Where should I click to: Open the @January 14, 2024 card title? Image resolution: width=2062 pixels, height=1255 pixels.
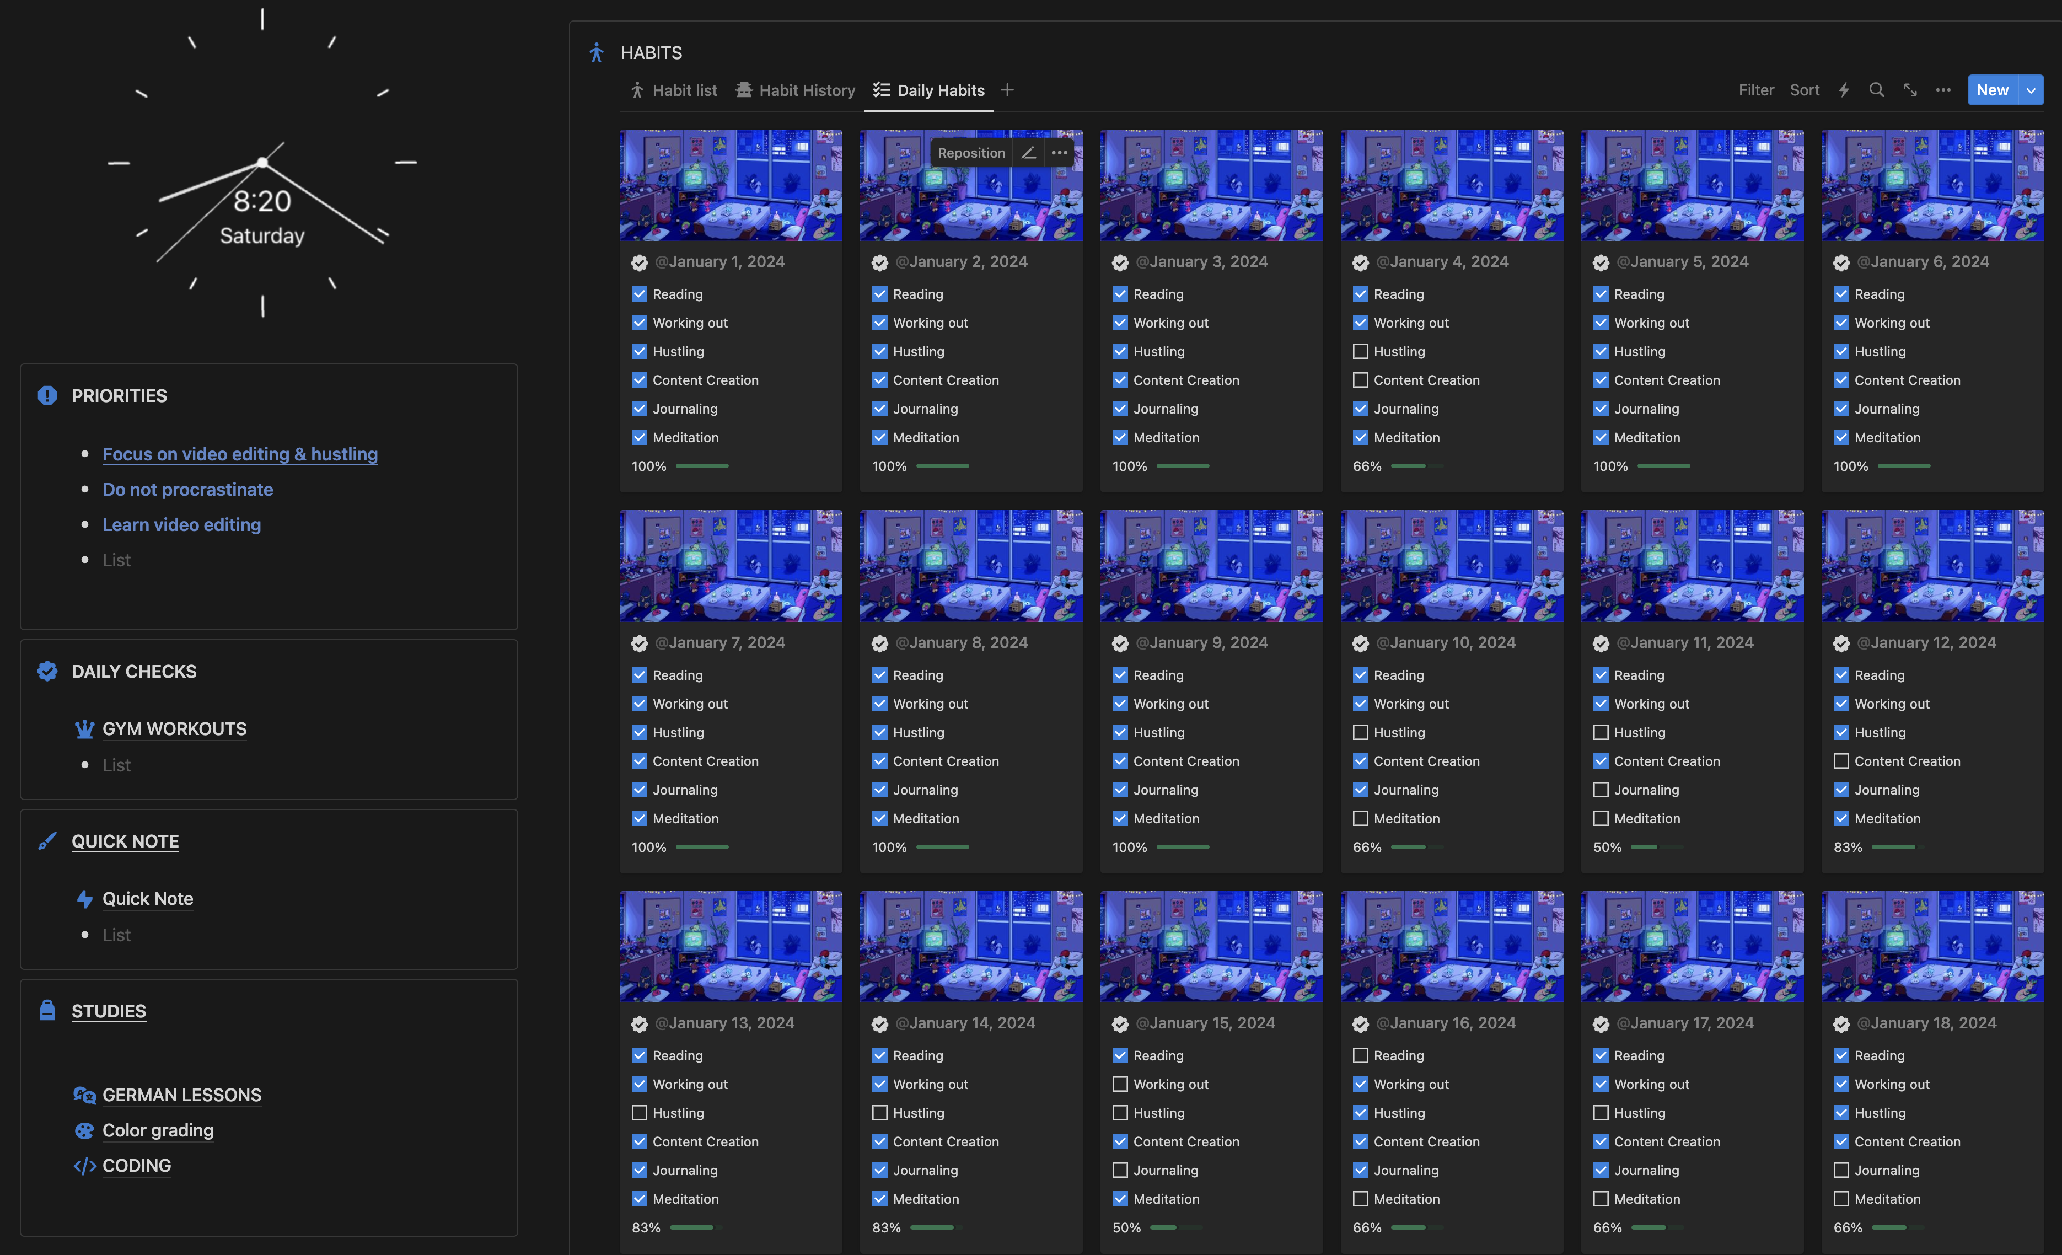click(x=965, y=1023)
